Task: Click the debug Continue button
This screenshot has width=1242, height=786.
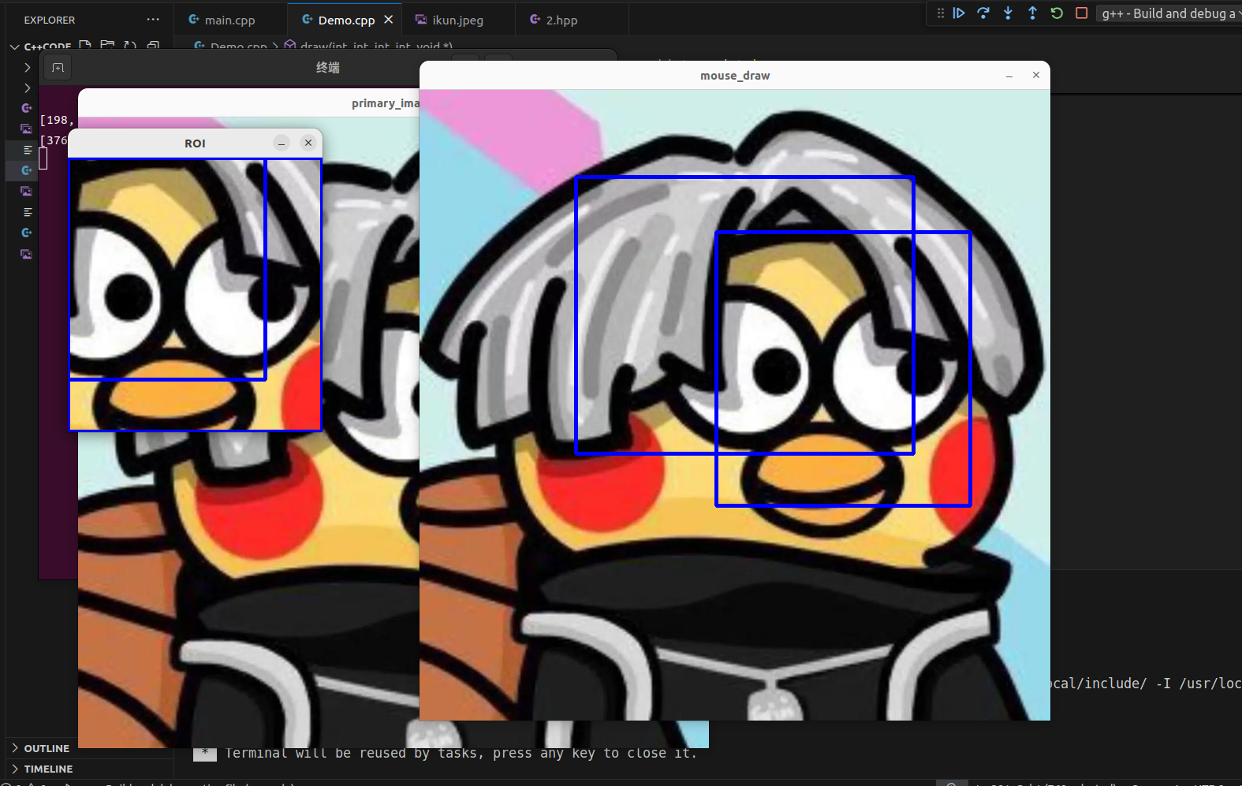Action: click(x=959, y=13)
